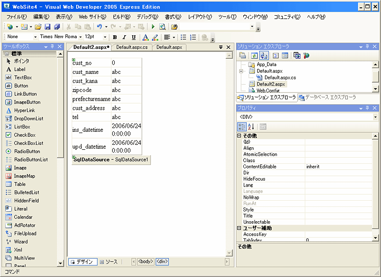Viewport: 381px width, 277px height.
Task: Click the Start Debugging play icon
Action: pyautogui.click(x=153, y=27)
